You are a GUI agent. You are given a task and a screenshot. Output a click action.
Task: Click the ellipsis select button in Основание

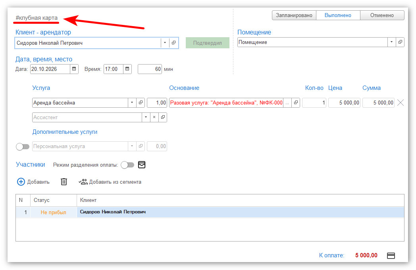pyautogui.click(x=287, y=103)
